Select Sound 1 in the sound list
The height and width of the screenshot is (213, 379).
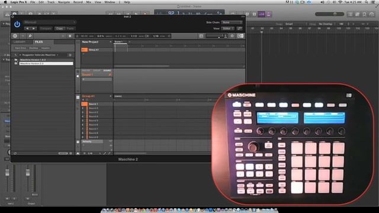[94, 104]
